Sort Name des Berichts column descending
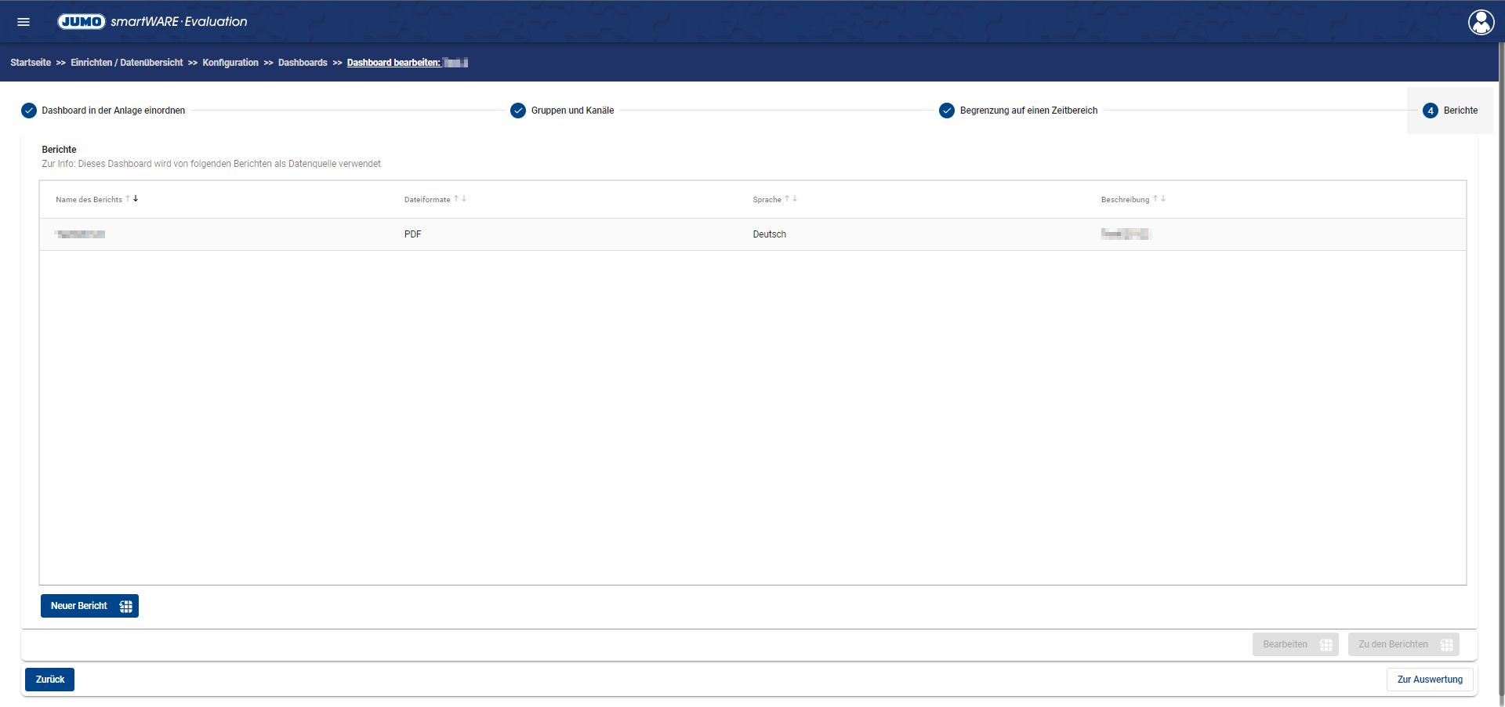 click(x=136, y=199)
